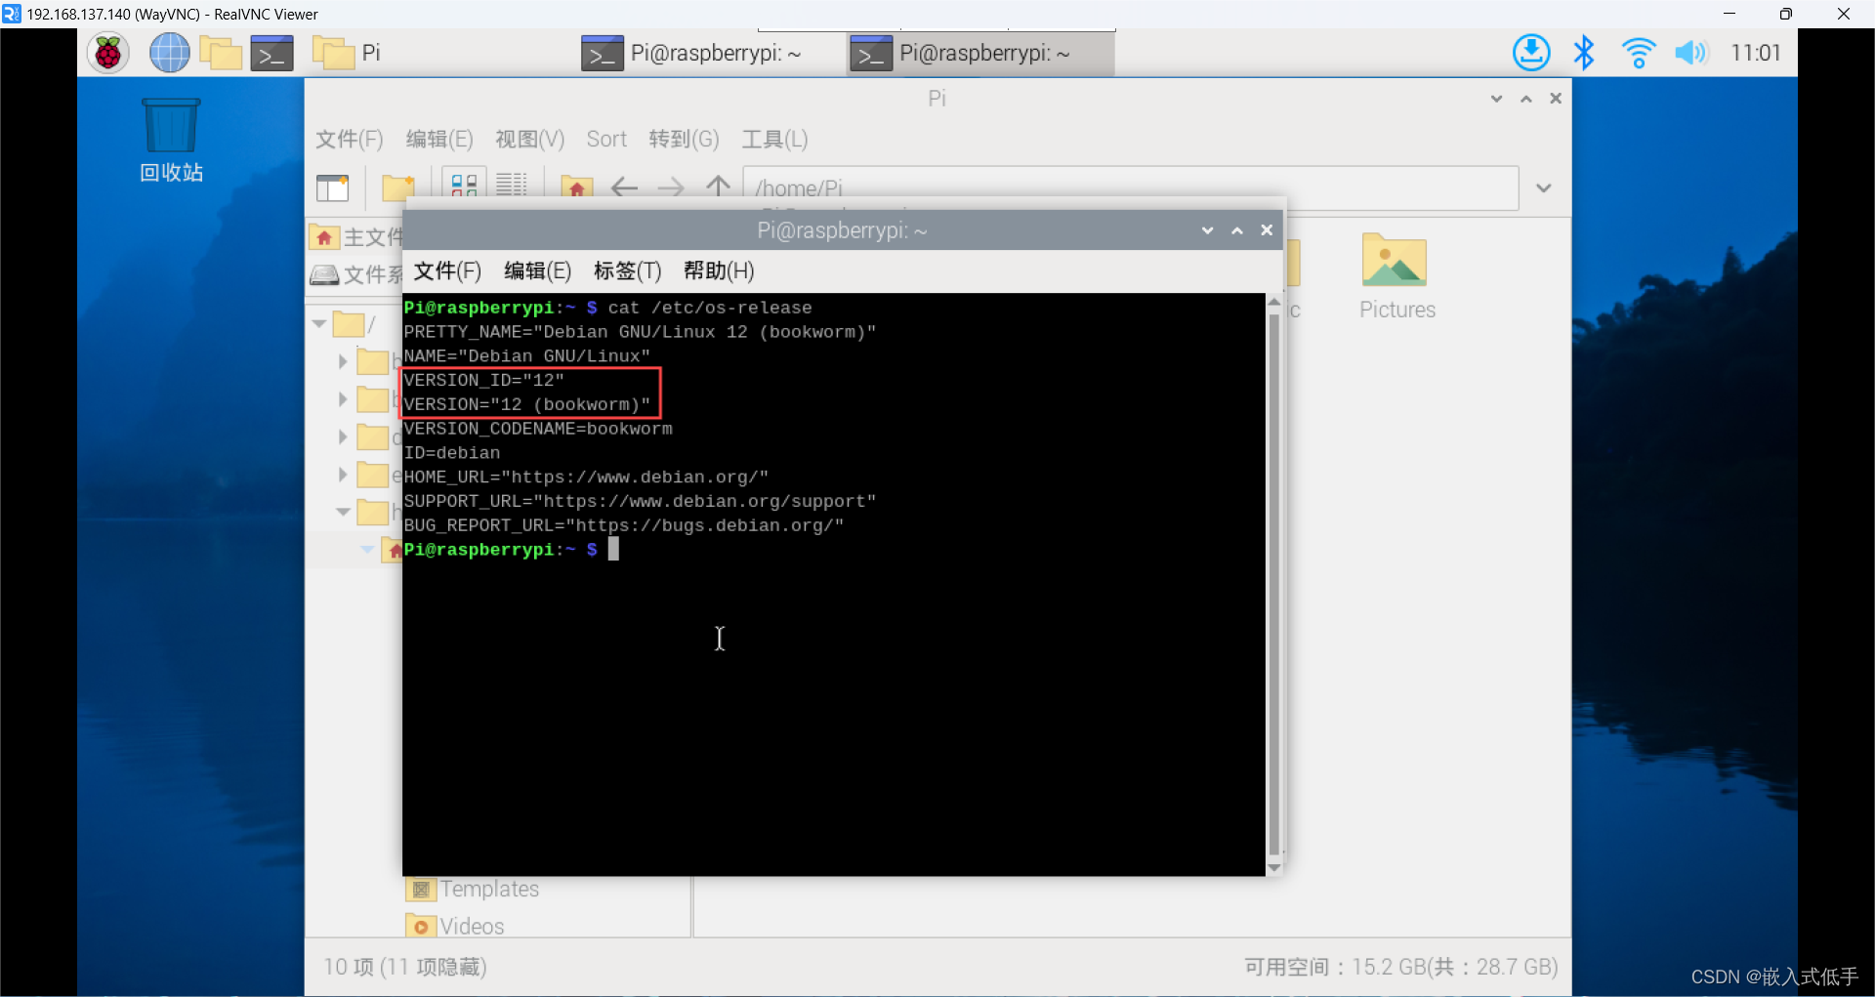Open the 视图(V) menu in the file manager
Viewport: 1875px width, 997px height.
pos(528,139)
